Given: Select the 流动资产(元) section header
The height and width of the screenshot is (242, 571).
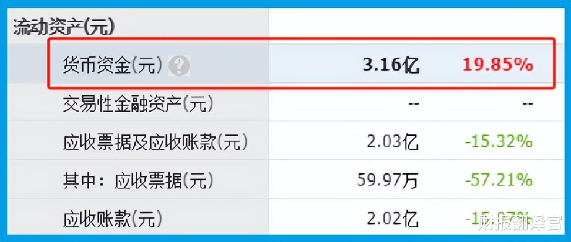Looking at the screenshot, I should click(x=64, y=27).
